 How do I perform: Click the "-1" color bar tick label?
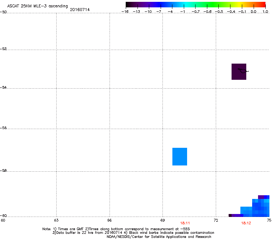click(183, 12)
